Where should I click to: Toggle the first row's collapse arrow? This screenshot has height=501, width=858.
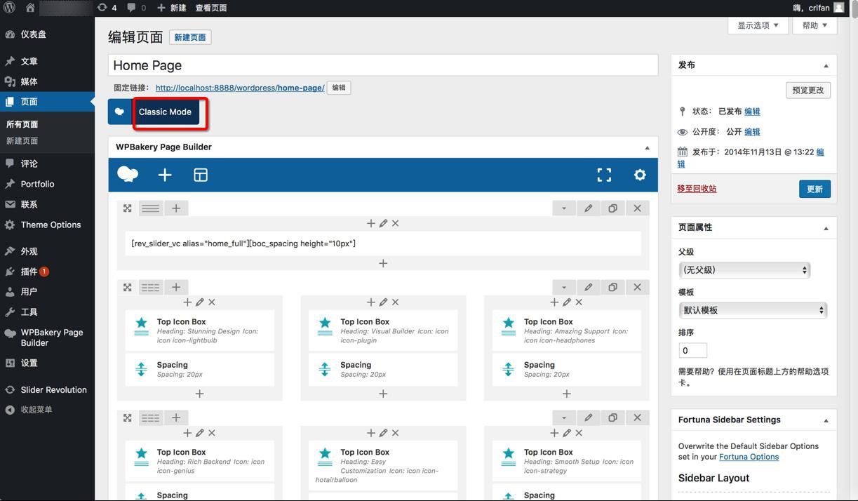click(564, 208)
